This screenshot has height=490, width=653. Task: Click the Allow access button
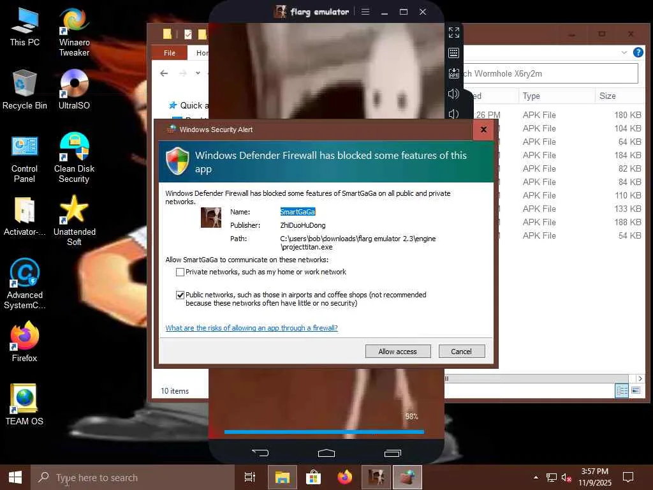pos(398,352)
